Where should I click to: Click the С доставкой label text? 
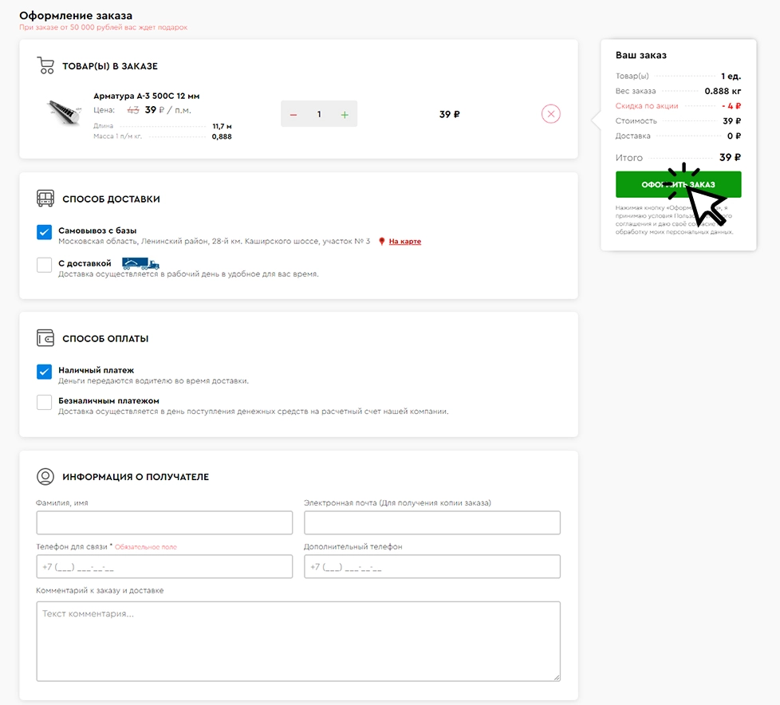[85, 263]
